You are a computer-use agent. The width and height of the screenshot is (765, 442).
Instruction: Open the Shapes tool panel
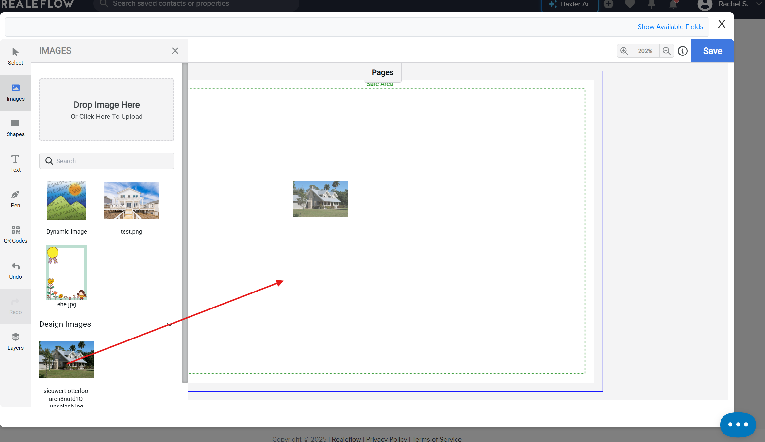pos(15,128)
